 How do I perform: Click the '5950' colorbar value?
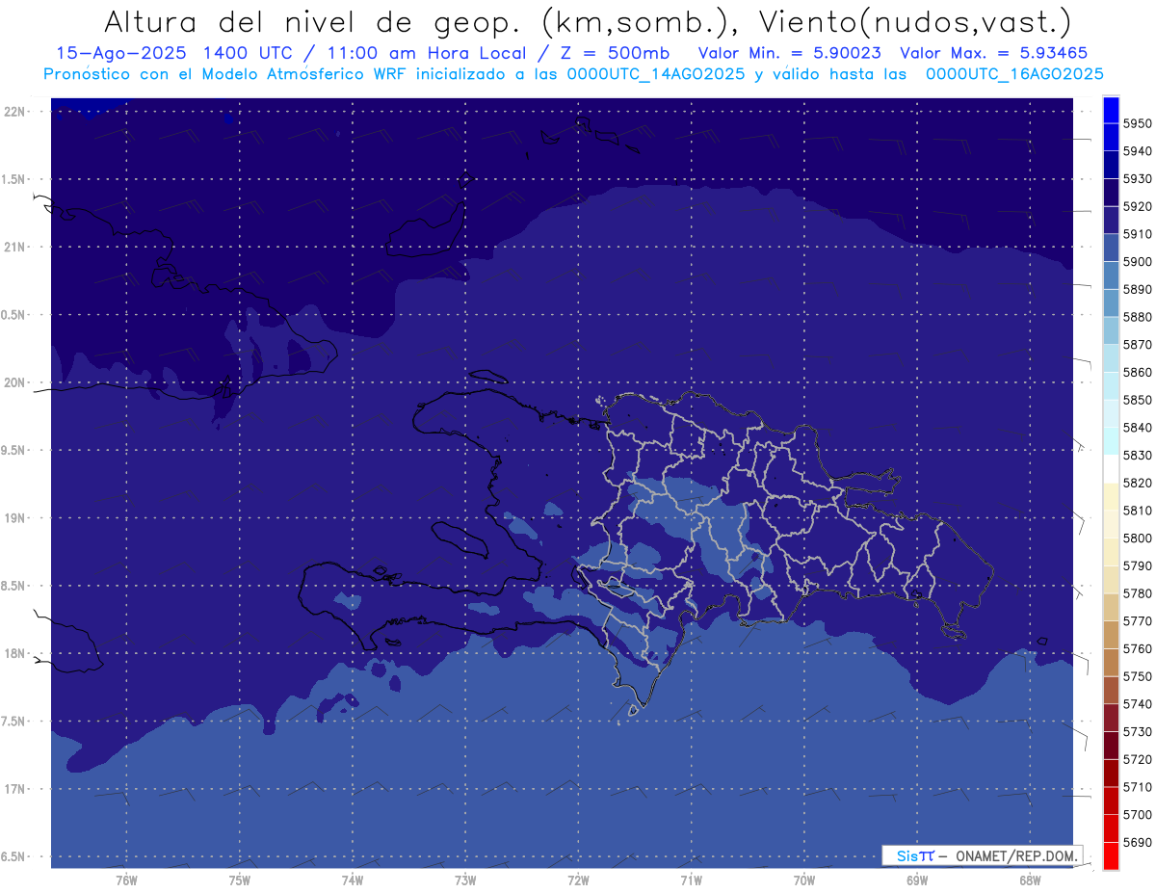tap(1138, 123)
